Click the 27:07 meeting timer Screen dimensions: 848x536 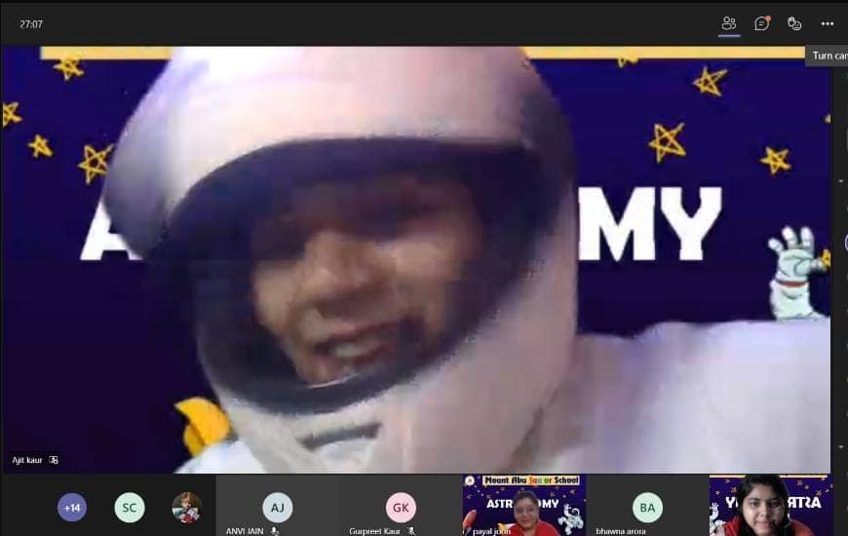coord(31,24)
